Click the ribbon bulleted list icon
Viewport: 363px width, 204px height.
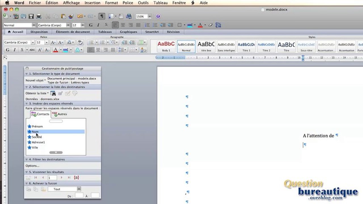[x=91, y=42]
